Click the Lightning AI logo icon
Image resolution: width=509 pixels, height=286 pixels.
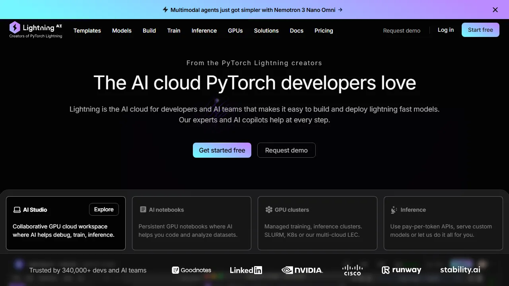pos(15,27)
